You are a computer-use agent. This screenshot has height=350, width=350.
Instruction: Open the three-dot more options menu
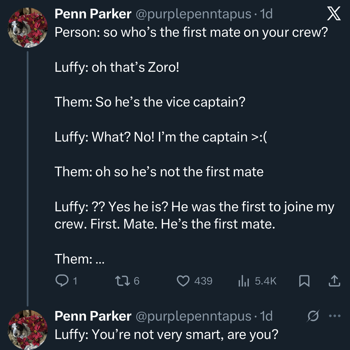tap(335, 316)
